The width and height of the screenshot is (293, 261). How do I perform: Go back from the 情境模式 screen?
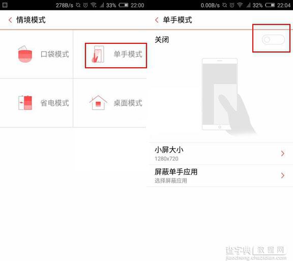10,20
